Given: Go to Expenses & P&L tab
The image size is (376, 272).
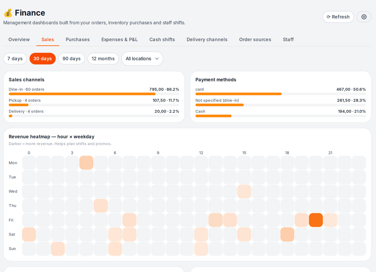Looking at the screenshot, I should (119, 39).
